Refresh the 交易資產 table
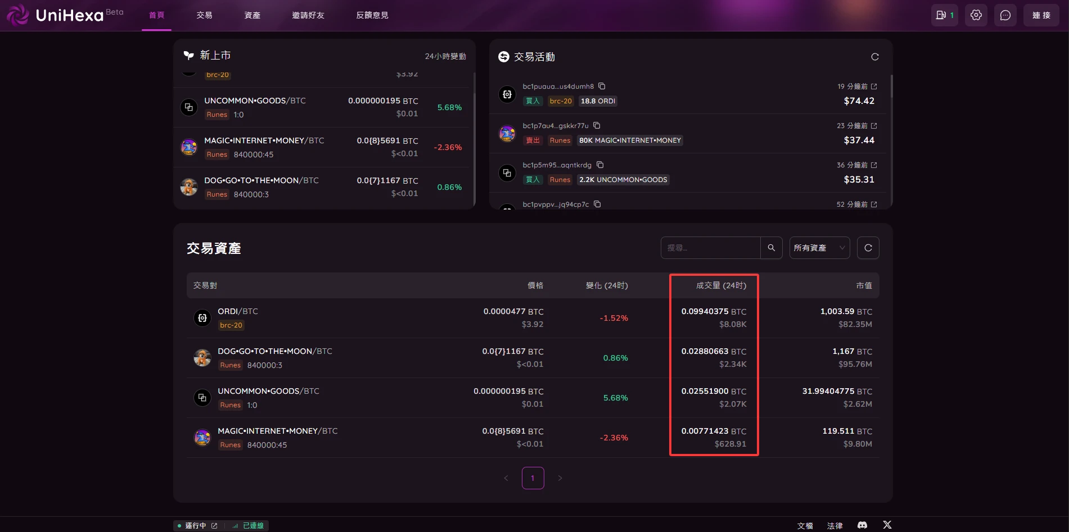 pyautogui.click(x=868, y=248)
